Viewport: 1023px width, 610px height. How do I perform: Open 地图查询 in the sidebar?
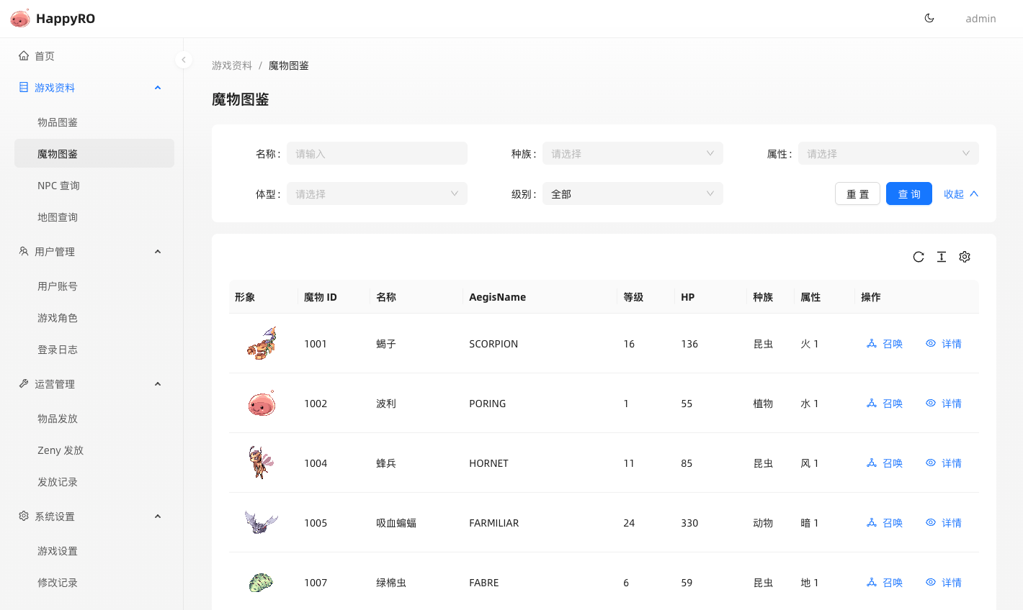tap(94, 217)
